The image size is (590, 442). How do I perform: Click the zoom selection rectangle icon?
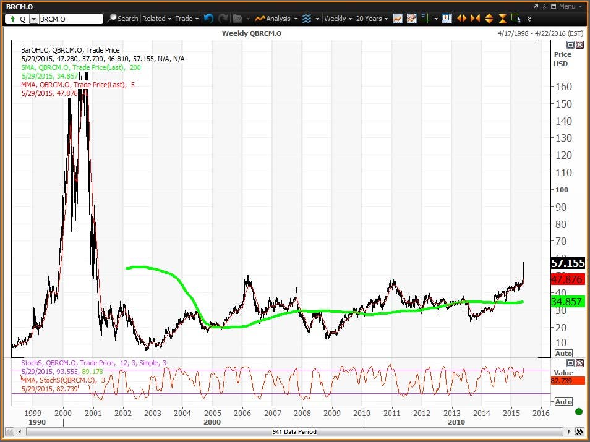click(516, 19)
